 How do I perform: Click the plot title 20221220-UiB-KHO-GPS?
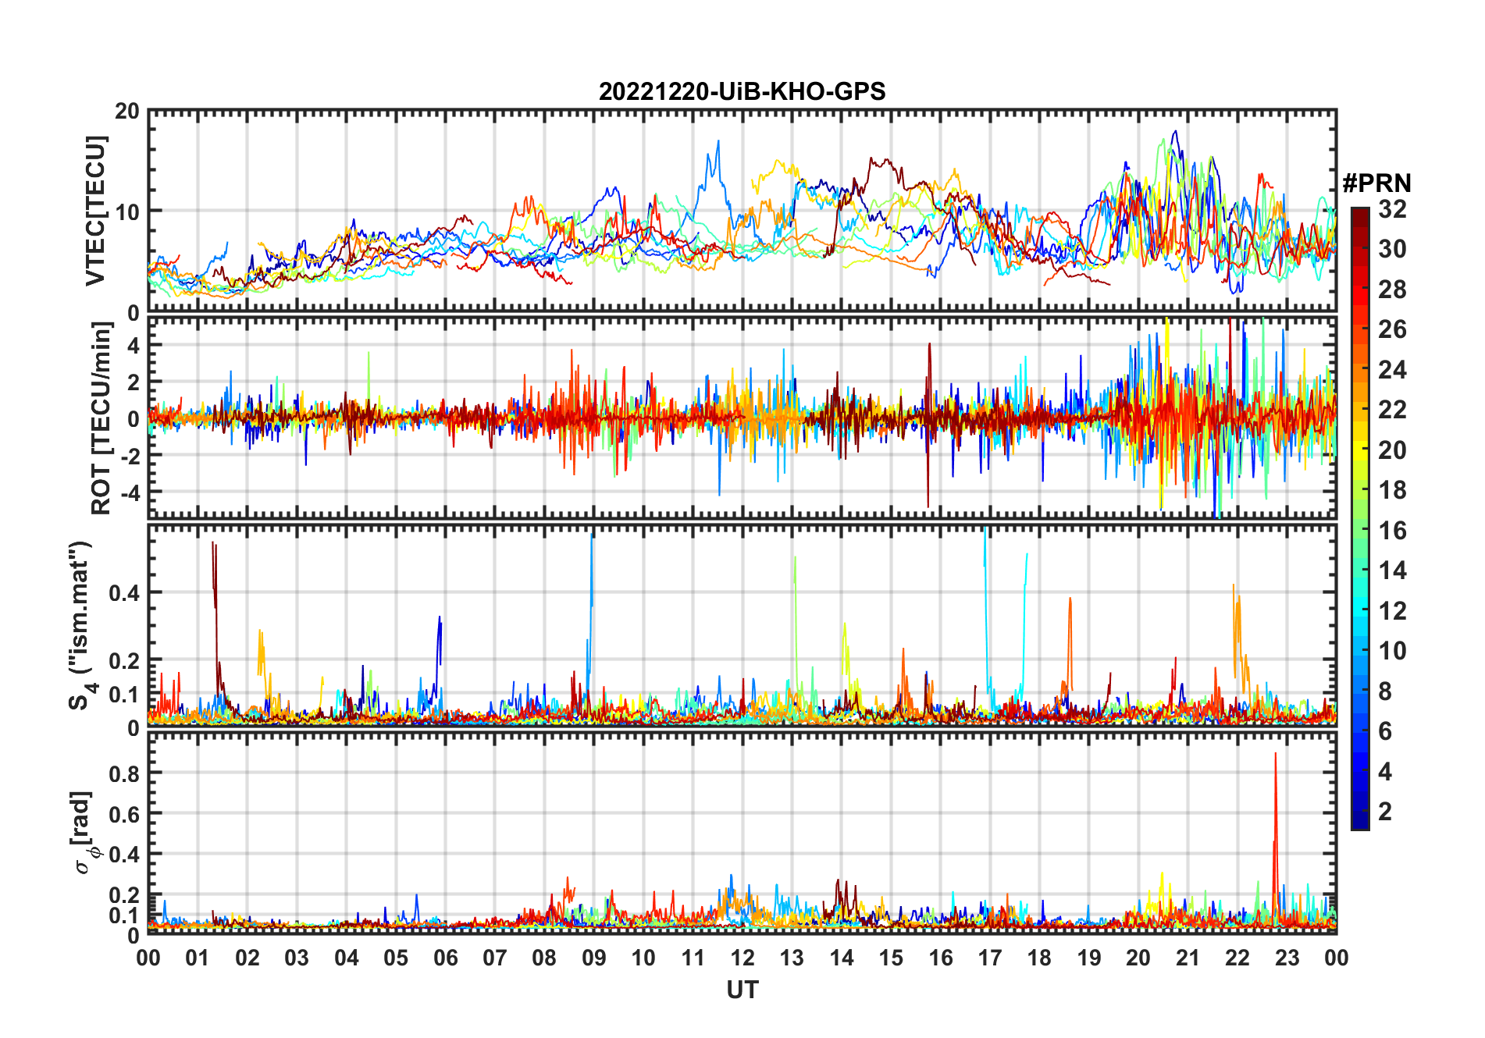click(742, 91)
